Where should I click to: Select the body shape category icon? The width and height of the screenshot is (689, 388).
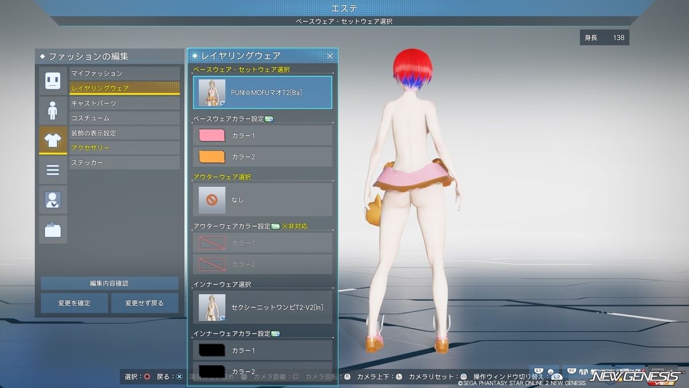pyautogui.click(x=53, y=110)
